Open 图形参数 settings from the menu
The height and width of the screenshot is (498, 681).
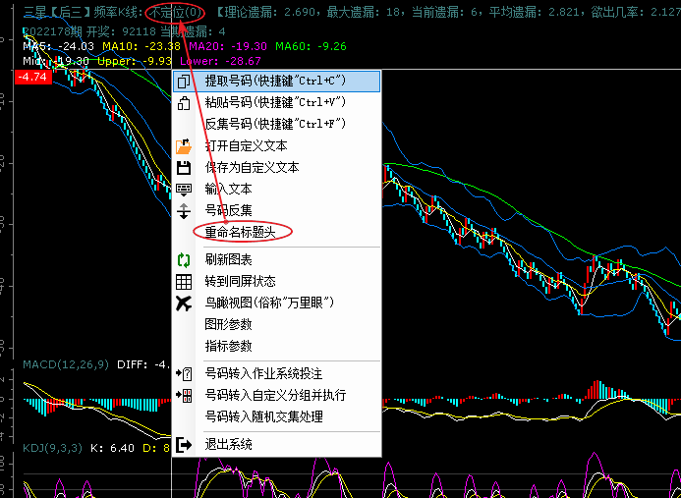coord(228,324)
